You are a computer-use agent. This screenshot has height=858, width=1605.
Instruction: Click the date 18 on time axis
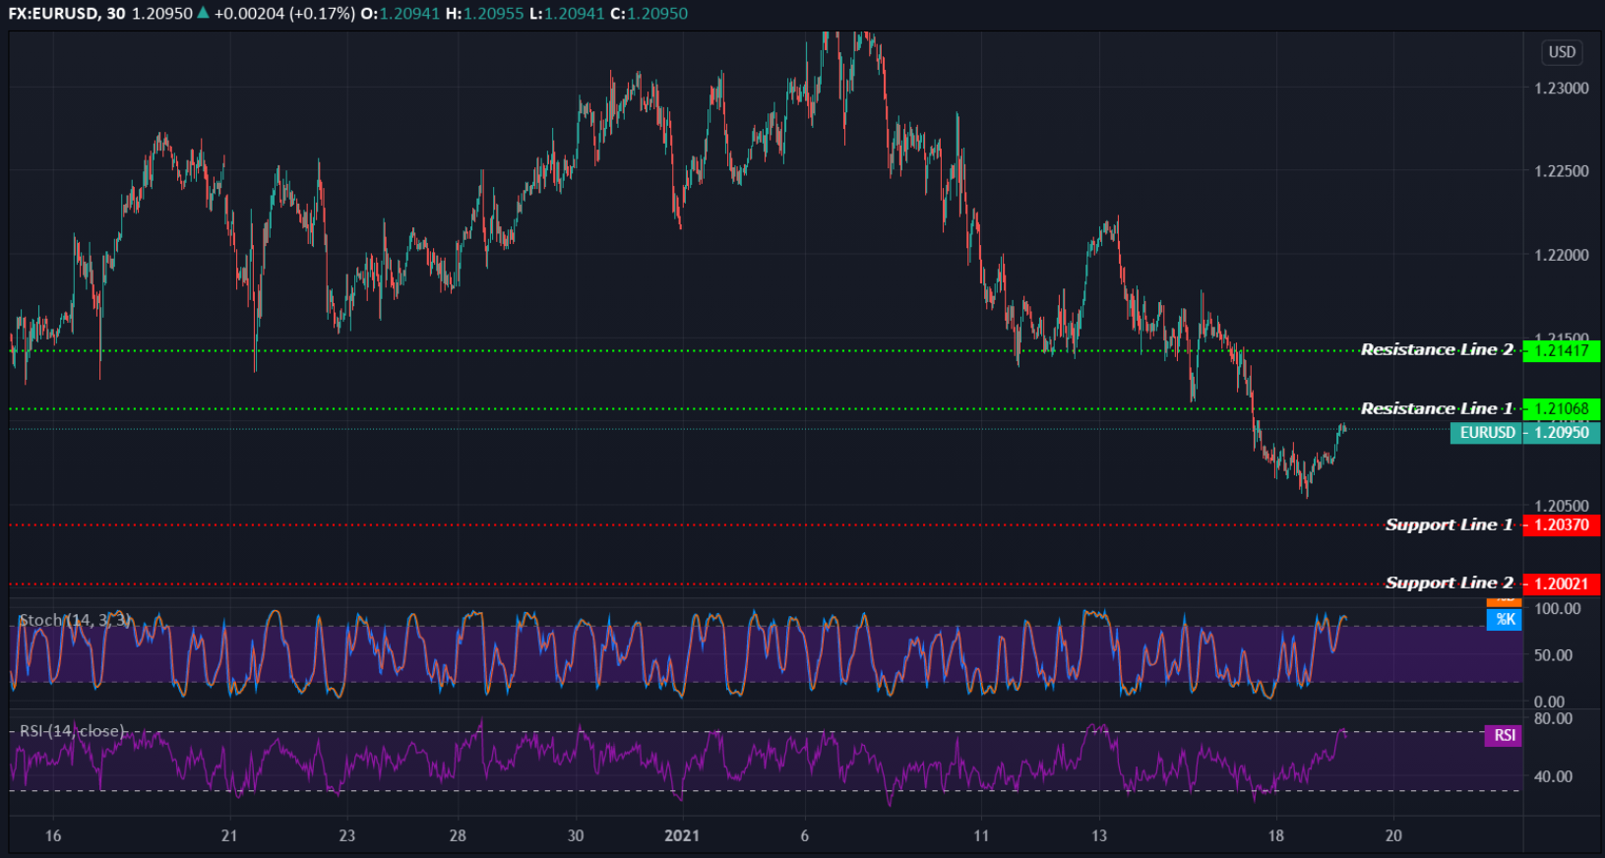pos(1275,835)
